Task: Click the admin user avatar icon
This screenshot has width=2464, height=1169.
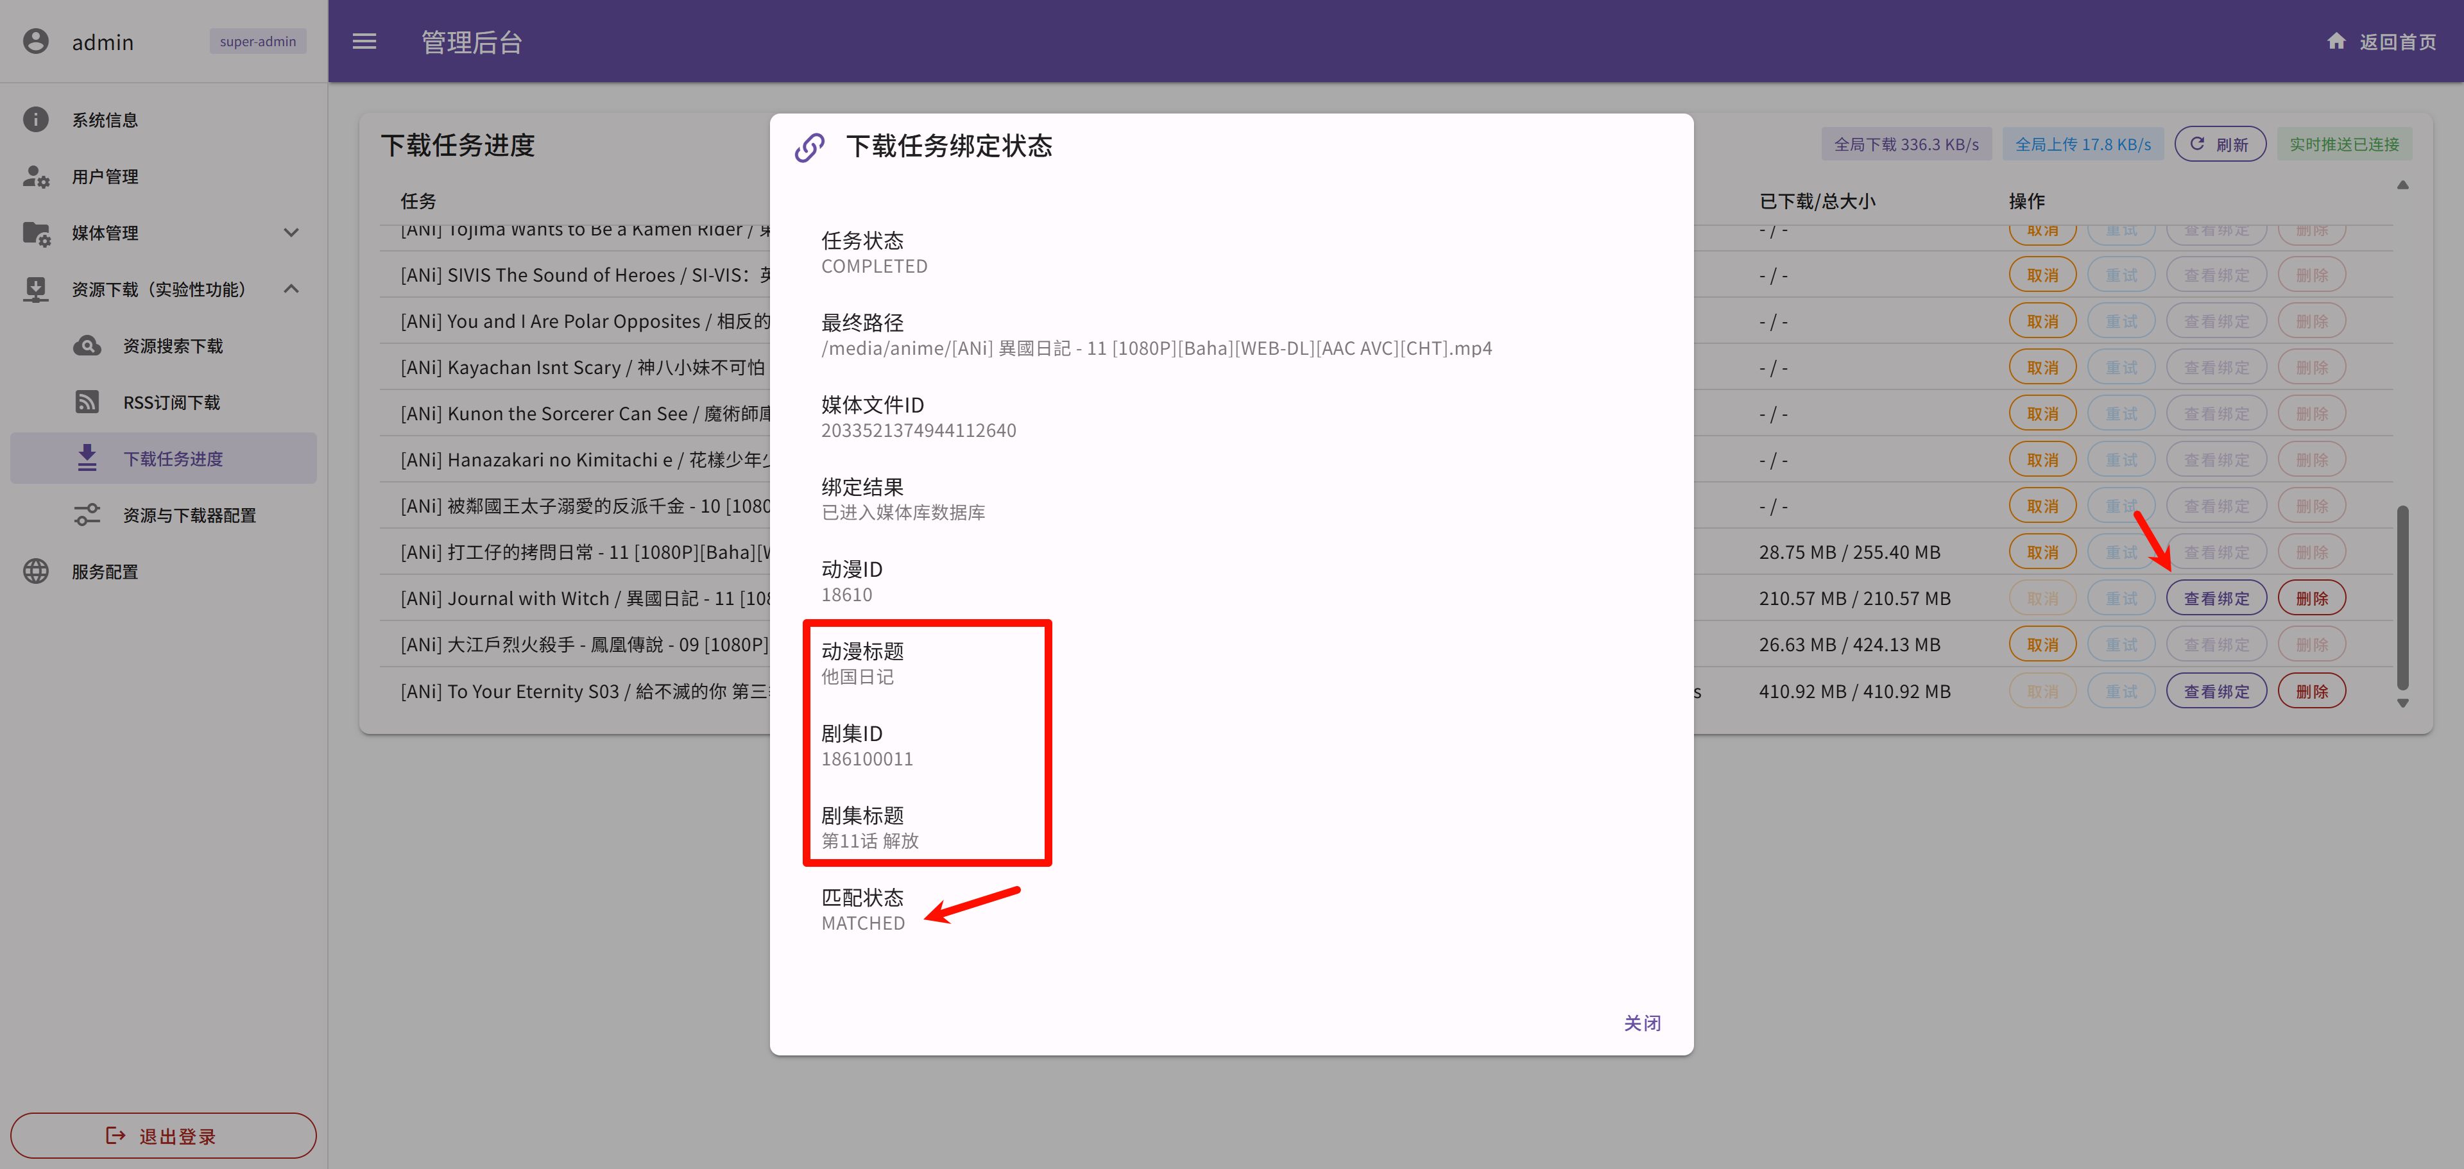Action: pyautogui.click(x=35, y=41)
